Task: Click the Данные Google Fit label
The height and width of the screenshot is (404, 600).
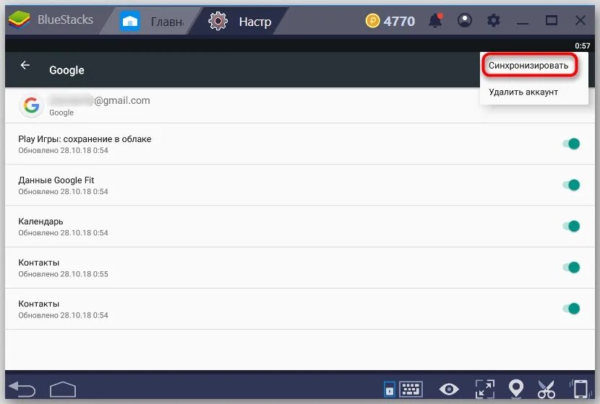Action: tap(56, 180)
